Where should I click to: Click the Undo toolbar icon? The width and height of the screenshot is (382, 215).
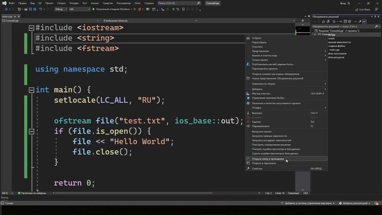tap(41, 10)
